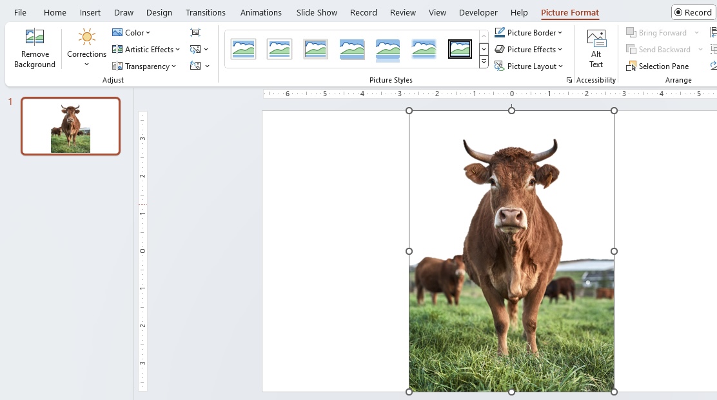
Task: Open the Transparency dropdown
Action: coord(144,66)
